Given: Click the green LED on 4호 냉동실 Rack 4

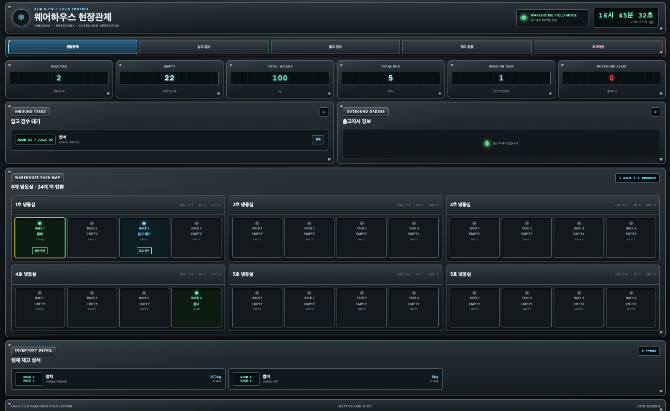Looking at the screenshot, I should (x=196, y=293).
